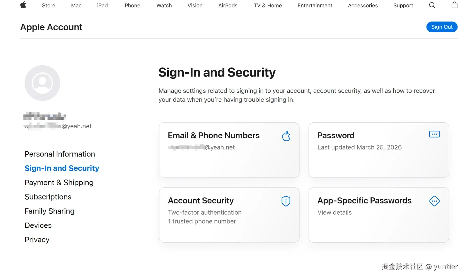This screenshot has height=278, width=465.
Task: Go to Family Sharing settings
Action: (x=49, y=211)
